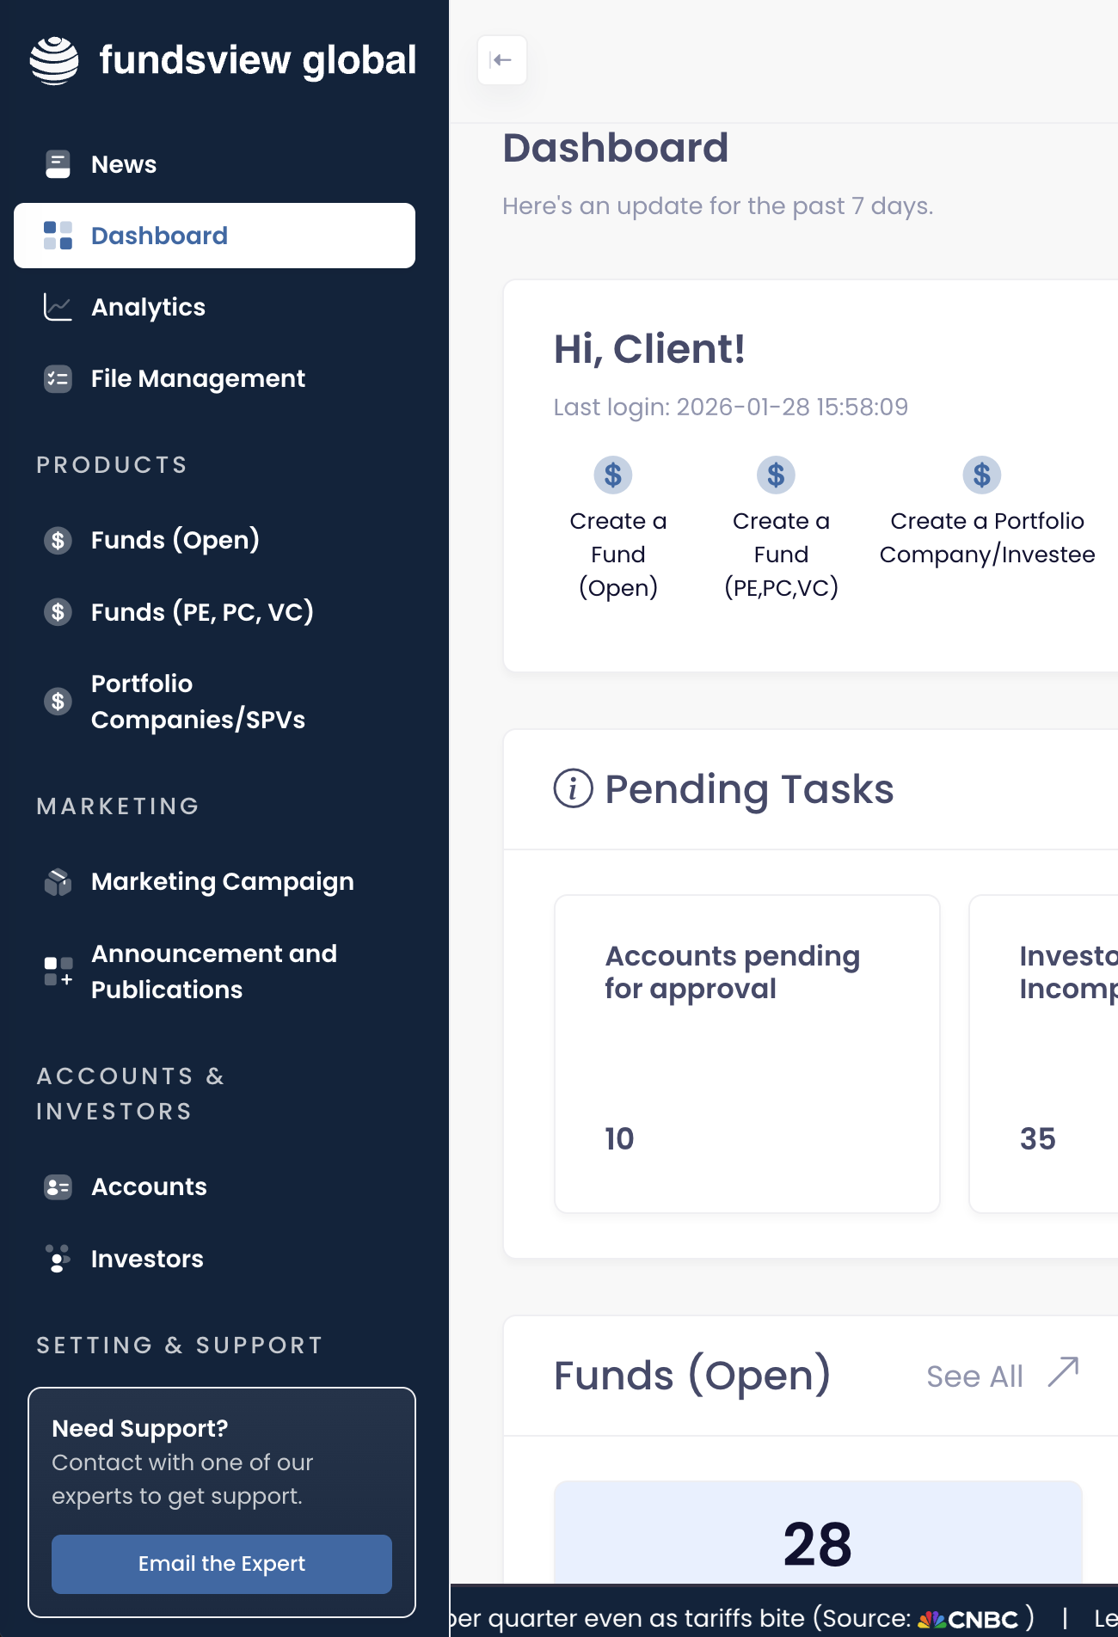Open the Dashboard menu item

coord(214,236)
